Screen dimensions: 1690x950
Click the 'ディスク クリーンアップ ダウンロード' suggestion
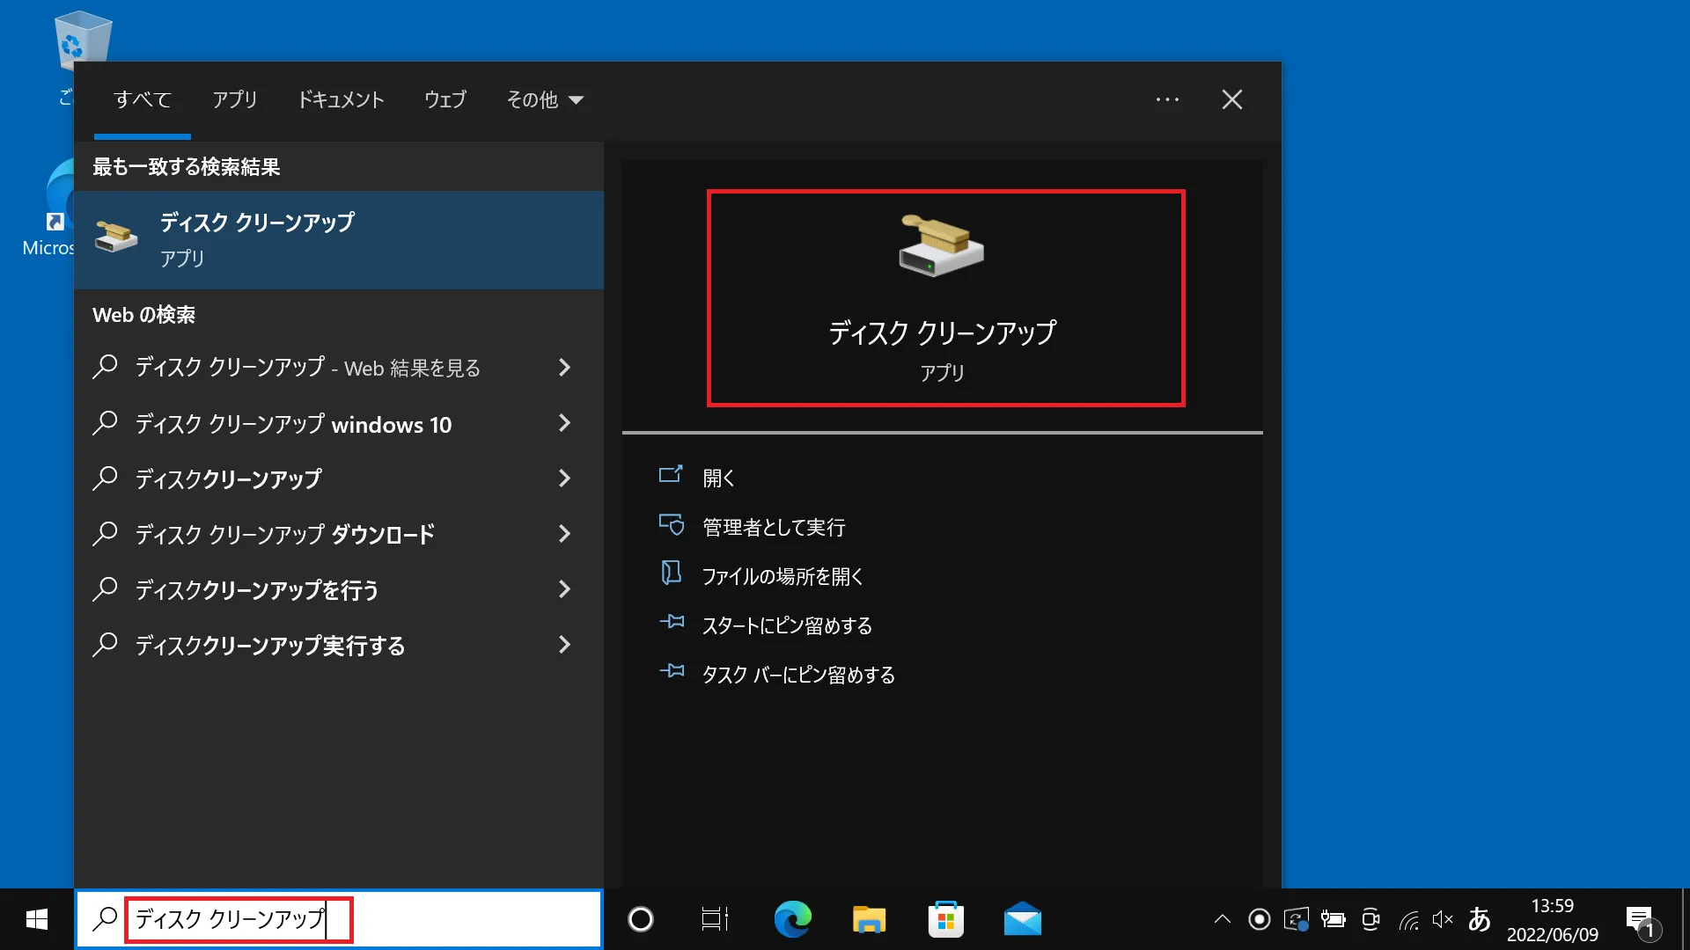point(339,534)
